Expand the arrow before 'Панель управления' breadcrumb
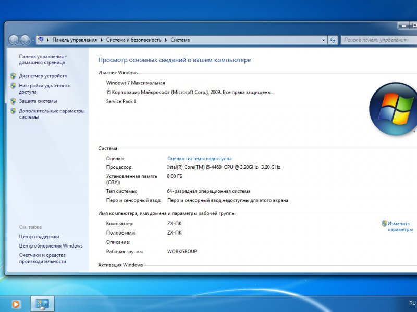417x312 pixels. coord(48,40)
